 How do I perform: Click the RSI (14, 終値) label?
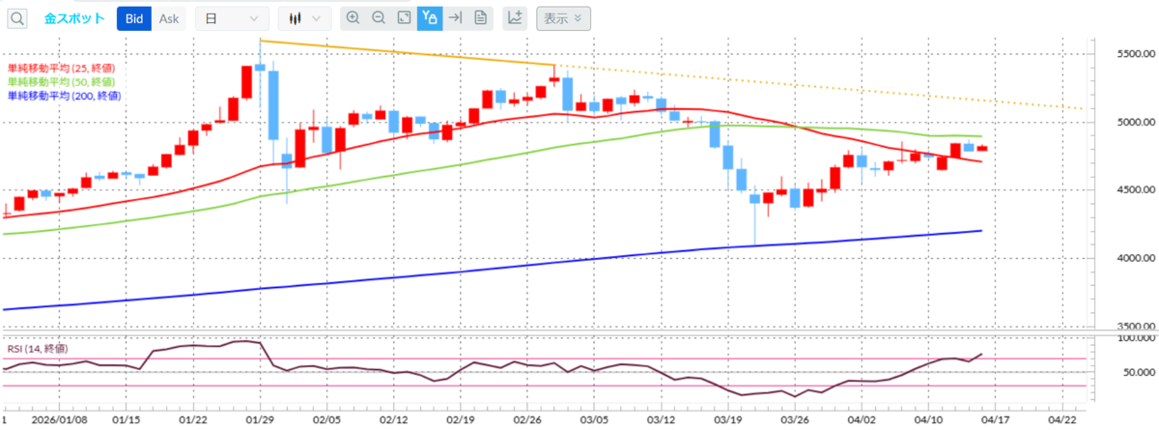pyautogui.click(x=37, y=348)
